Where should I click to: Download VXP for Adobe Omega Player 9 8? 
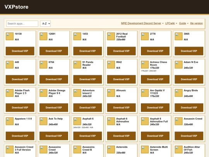pos(54,108)
